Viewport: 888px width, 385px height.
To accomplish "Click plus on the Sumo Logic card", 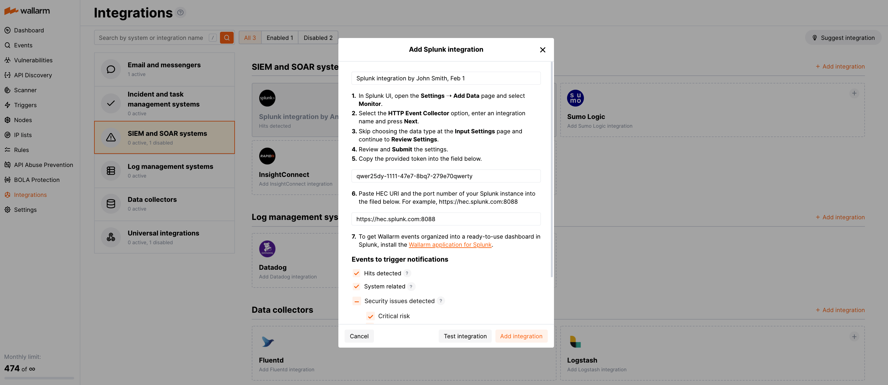I will coord(855,93).
